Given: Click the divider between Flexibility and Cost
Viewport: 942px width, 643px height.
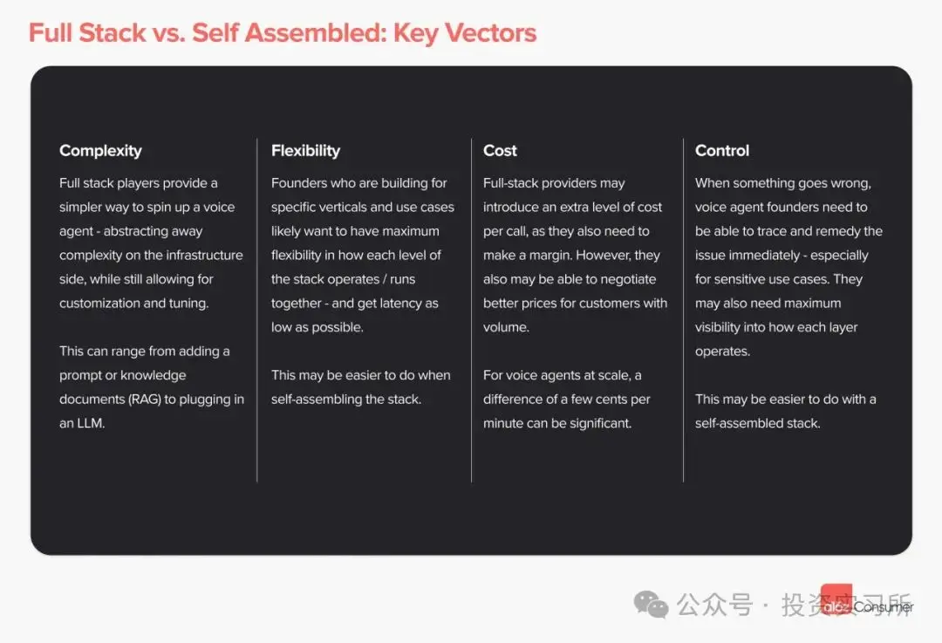Looking at the screenshot, I should pyautogui.click(x=471, y=310).
